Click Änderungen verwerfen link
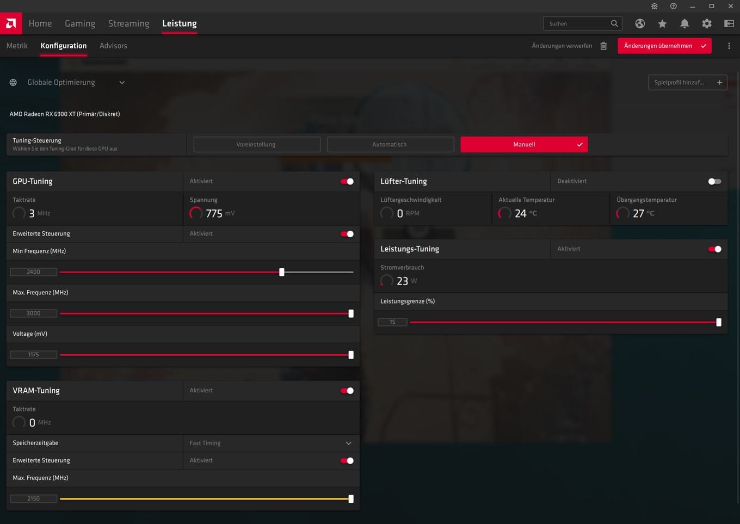This screenshot has width=740, height=524. click(562, 46)
